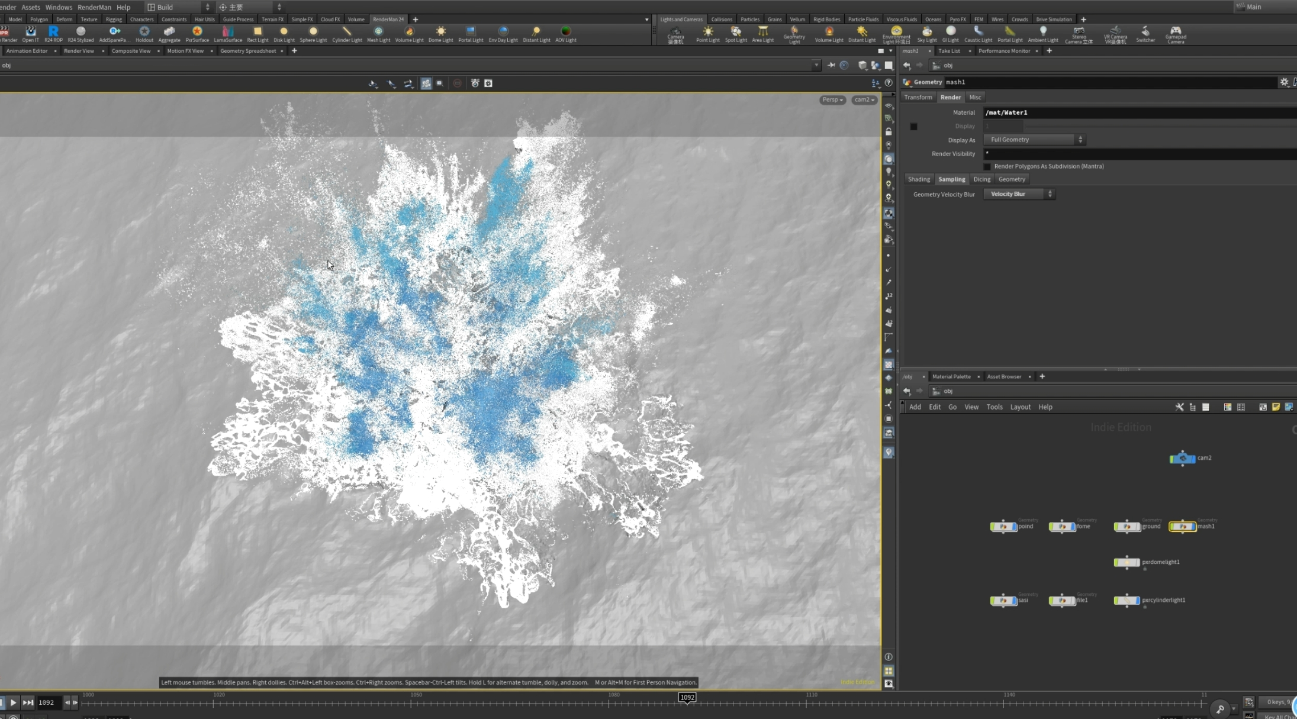Open the Windows menu
The width and height of the screenshot is (1297, 719).
(x=59, y=7)
